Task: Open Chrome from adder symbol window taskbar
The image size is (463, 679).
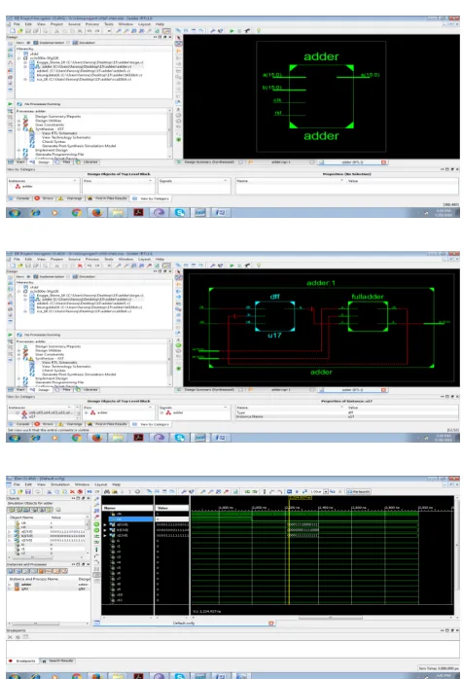Action: coord(77,212)
